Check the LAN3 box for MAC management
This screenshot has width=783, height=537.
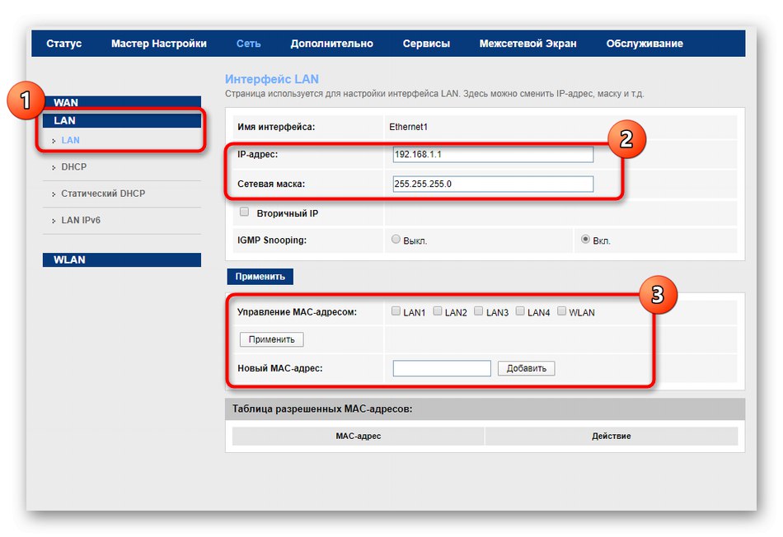point(478,311)
